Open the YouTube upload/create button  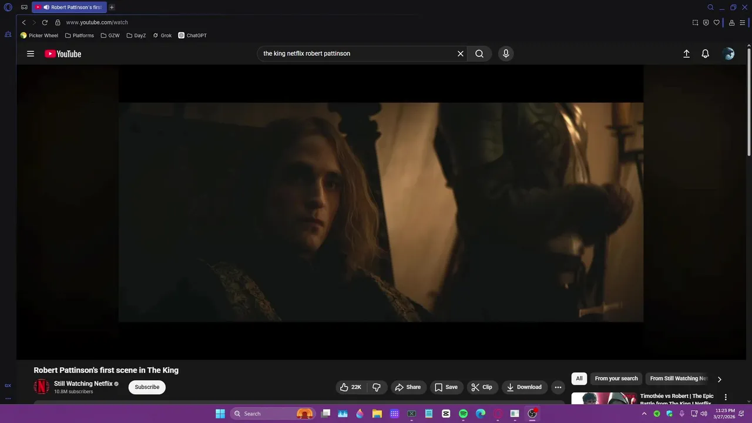point(686,53)
